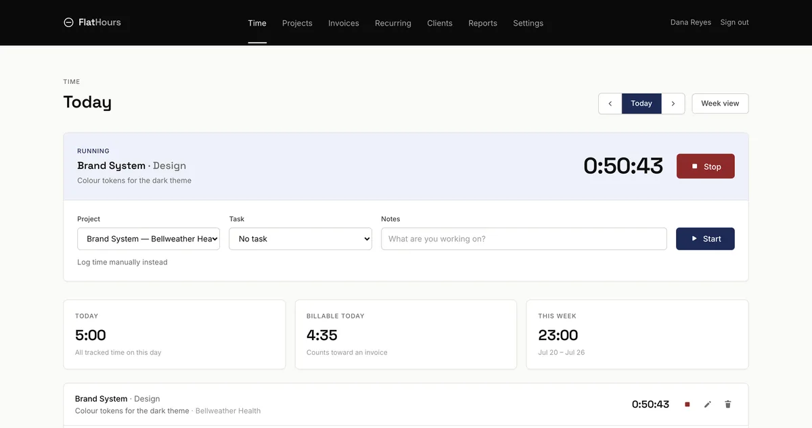This screenshot has height=428, width=812.
Task: Click Bellweather Health in entry row
Action: (x=228, y=410)
